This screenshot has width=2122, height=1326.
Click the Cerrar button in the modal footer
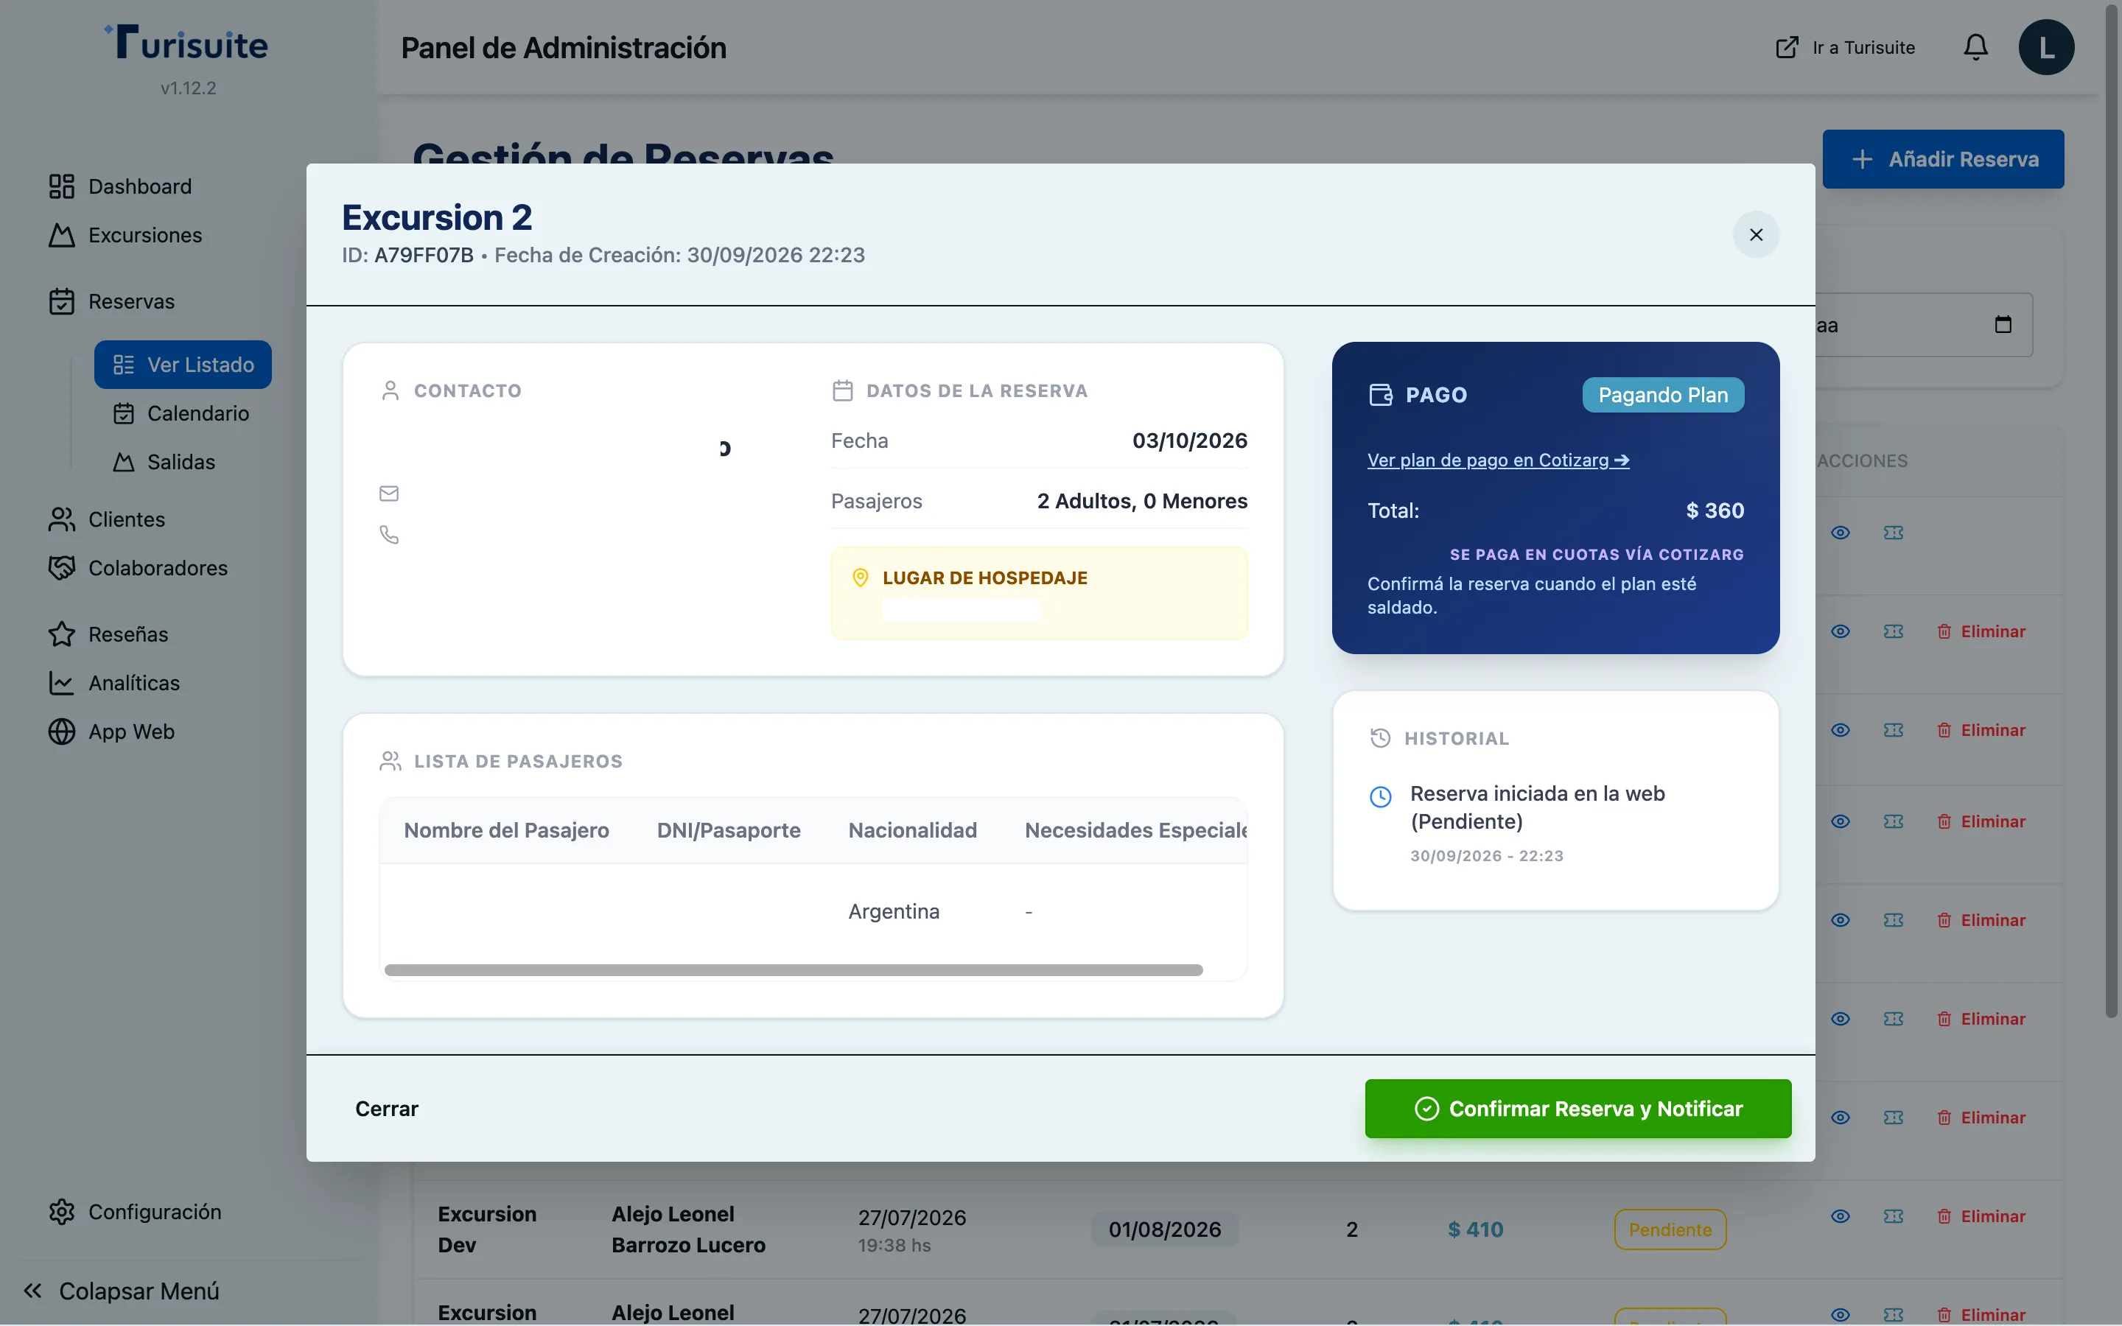(387, 1109)
